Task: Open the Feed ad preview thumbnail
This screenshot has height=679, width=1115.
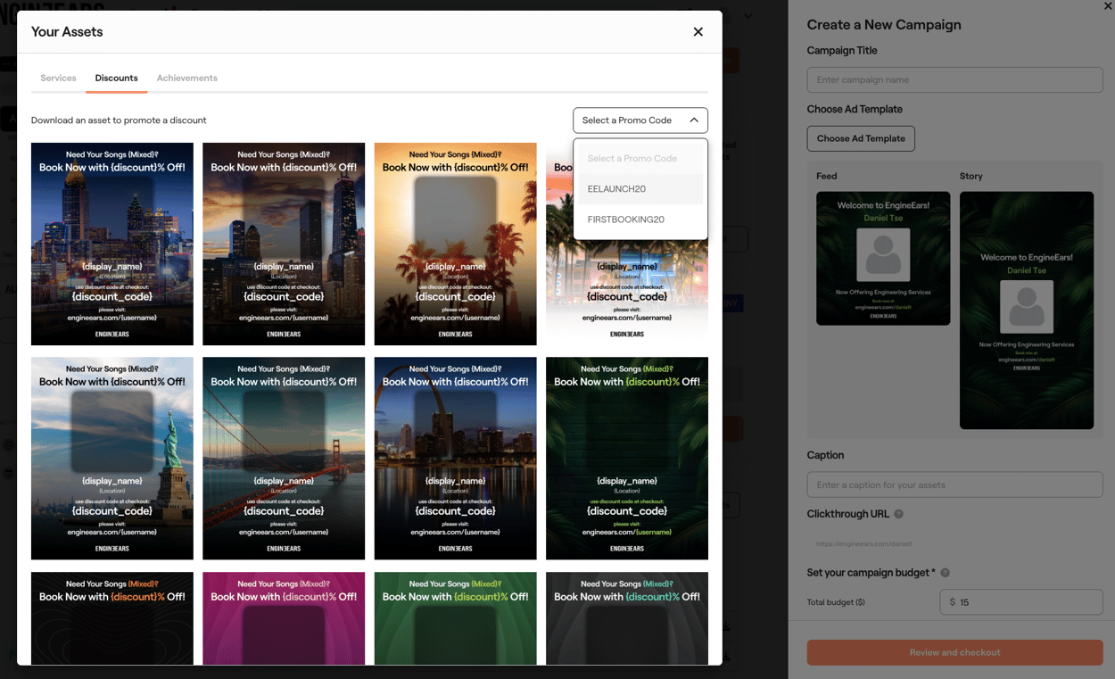Action: [883, 259]
